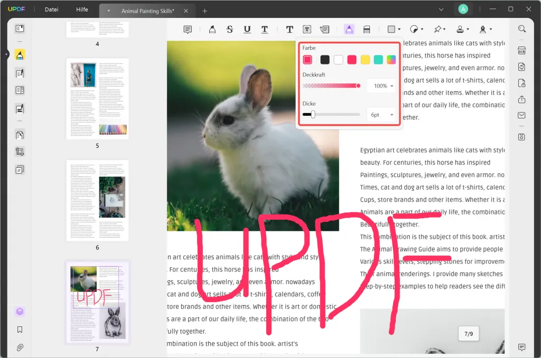The height and width of the screenshot is (358, 541).
Task: Toggle the Pencil drawing tool
Action: click(x=349, y=30)
